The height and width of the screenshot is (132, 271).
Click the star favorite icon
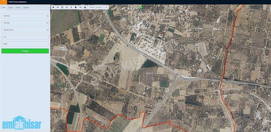coord(76,7)
